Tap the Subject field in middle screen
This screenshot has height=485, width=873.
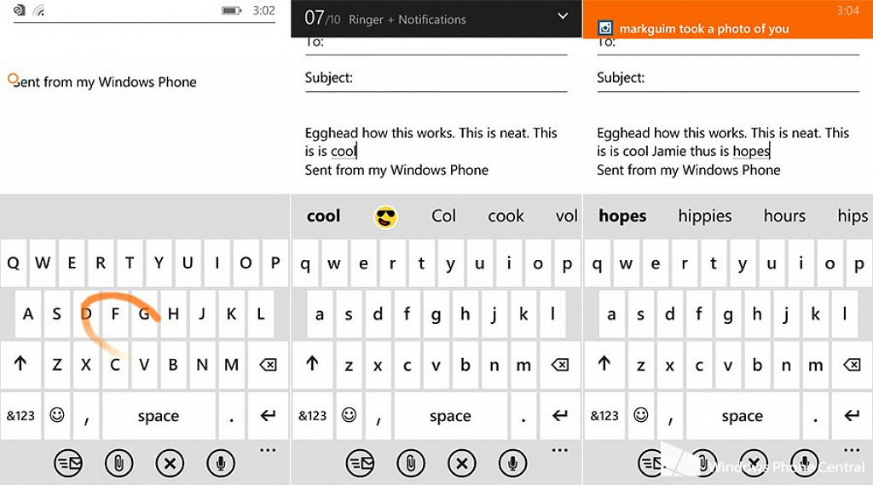[x=436, y=78]
